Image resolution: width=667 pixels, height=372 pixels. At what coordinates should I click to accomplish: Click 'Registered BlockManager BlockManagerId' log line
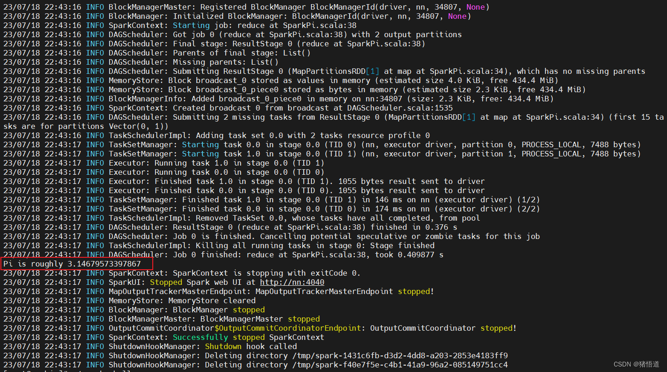click(x=246, y=7)
